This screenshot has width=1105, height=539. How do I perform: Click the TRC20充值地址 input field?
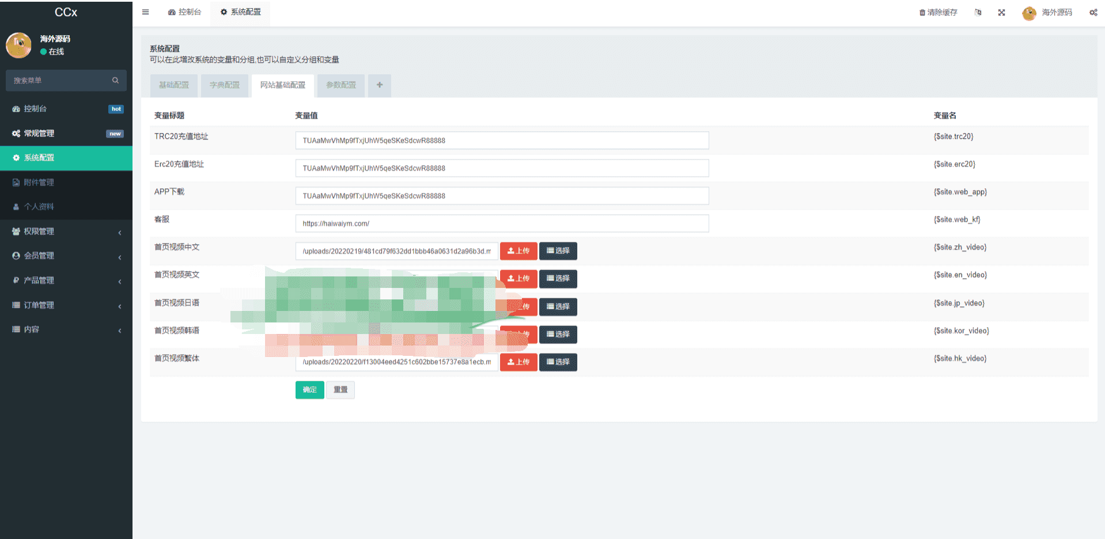(x=501, y=141)
